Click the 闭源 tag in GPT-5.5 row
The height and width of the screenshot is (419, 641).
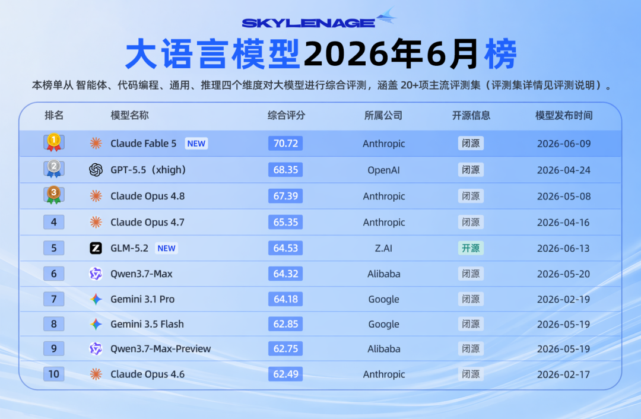click(471, 170)
